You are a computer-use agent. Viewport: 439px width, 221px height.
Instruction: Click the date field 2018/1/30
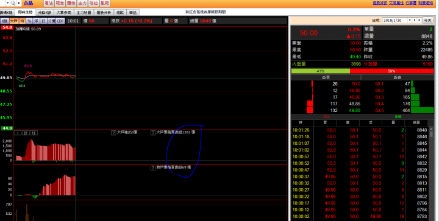point(394,21)
